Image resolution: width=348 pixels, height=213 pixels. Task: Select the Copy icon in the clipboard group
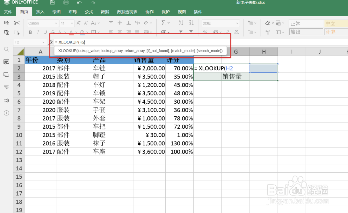click(x=6, y=23)
